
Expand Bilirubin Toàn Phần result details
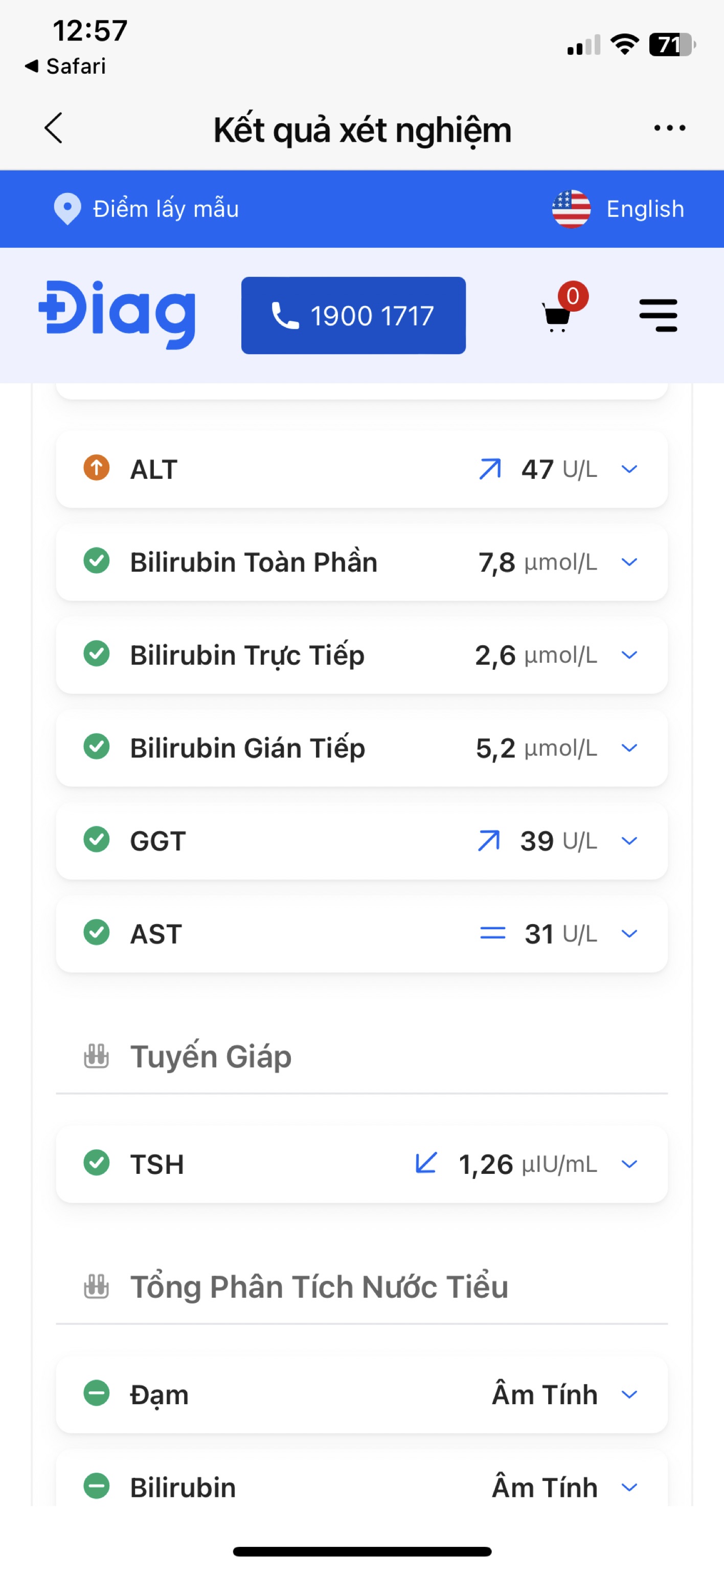[629, 562]
